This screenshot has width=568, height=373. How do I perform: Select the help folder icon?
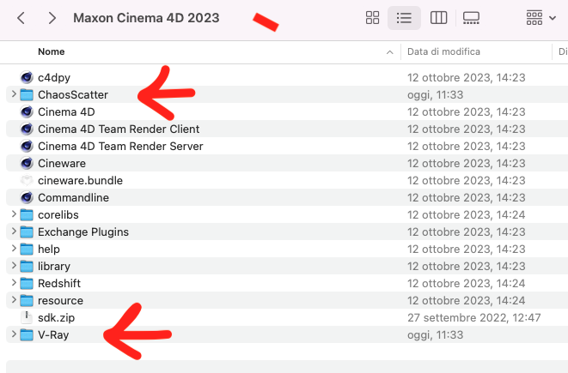27,249
